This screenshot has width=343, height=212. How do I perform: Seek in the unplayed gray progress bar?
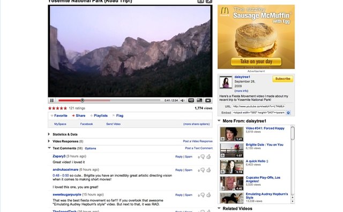coord(135,100)
